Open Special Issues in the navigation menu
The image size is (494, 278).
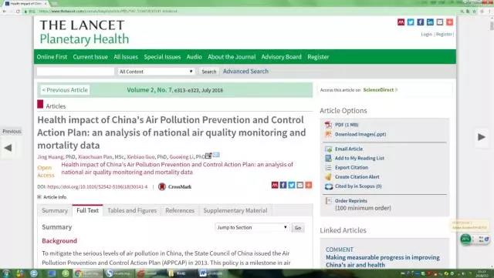pyautogui.click(x=162, y=57)
